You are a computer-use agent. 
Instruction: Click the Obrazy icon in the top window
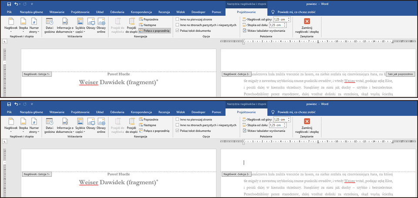coord(91,25)
